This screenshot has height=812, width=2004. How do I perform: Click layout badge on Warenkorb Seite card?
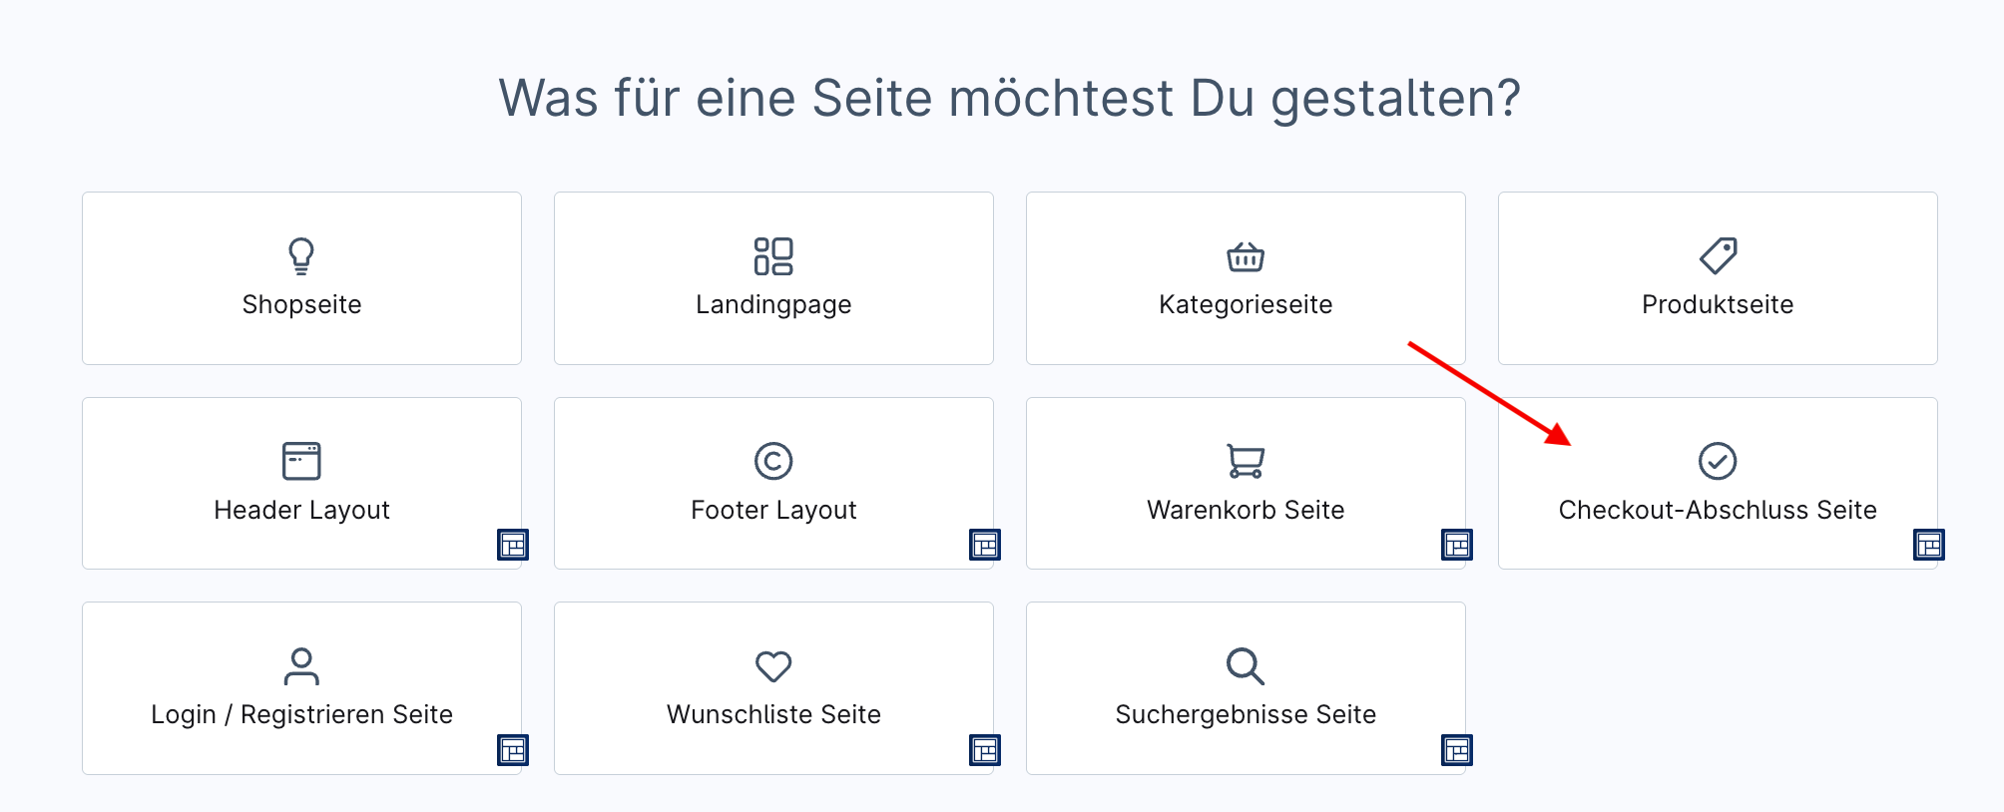1457,545
